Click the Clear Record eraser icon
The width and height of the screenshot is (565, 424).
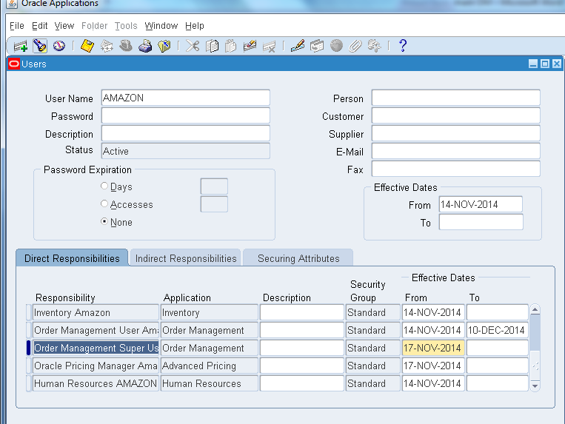250,46
